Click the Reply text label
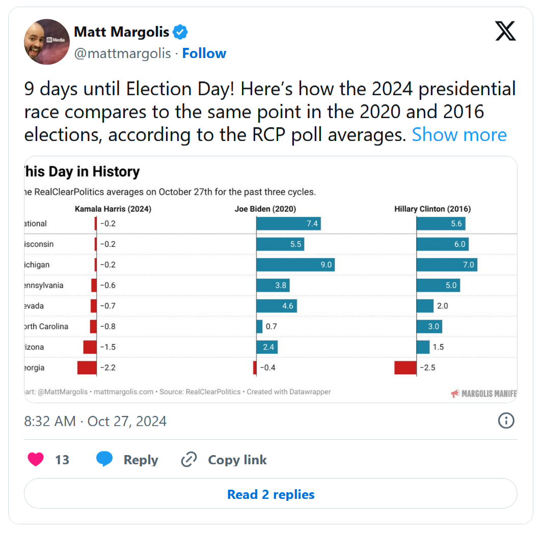 pos(141,460)
